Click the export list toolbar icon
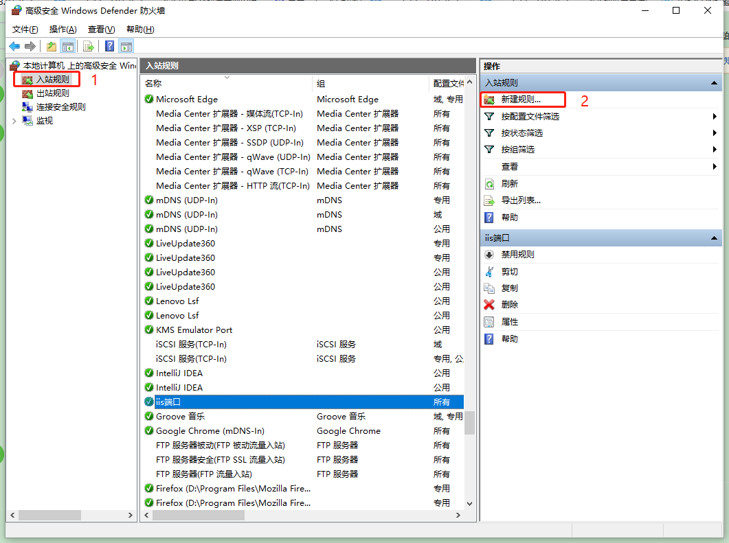 pyautogui.click(x=89, y=47)
